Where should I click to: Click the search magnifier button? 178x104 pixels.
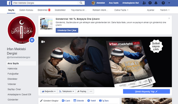point(81,3)
